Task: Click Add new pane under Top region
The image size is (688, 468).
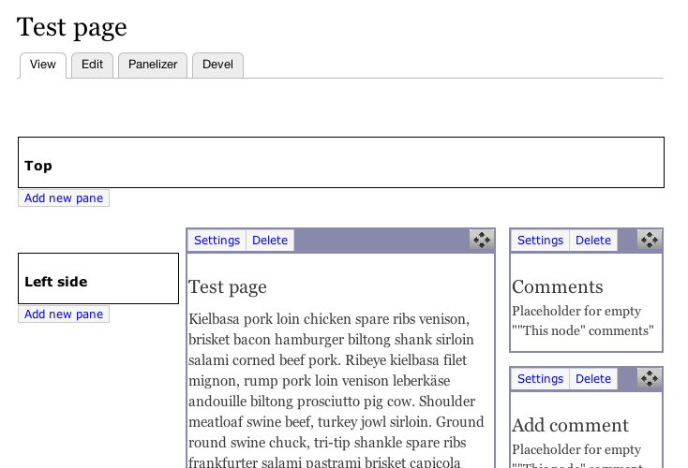Action: tap(64, 198)
